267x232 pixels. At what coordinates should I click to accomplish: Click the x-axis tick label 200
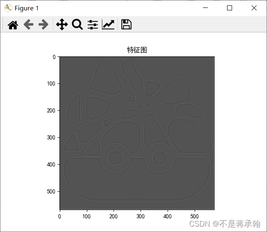click(x=114, y=216)
